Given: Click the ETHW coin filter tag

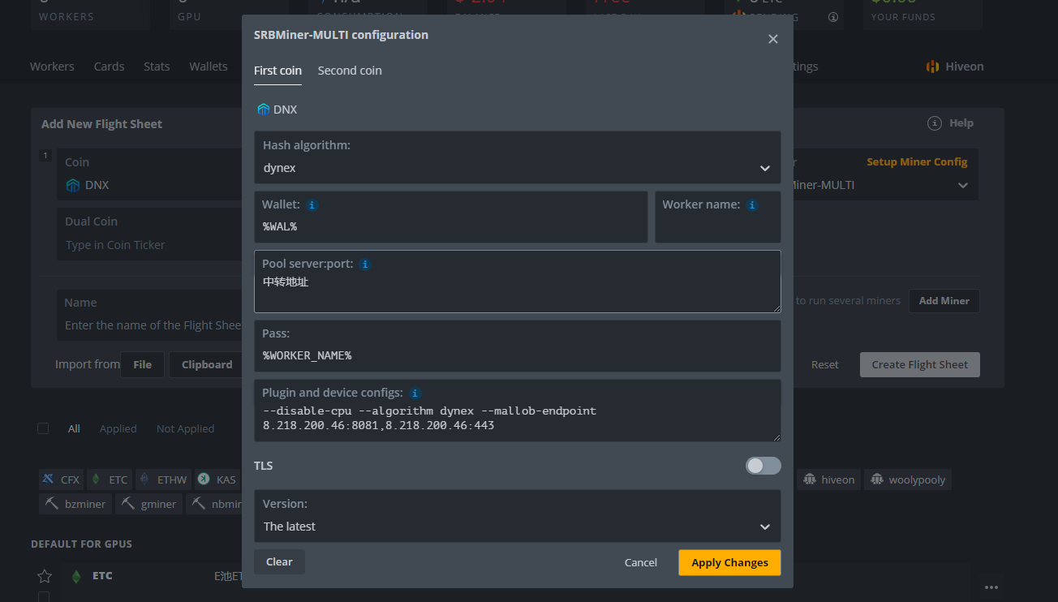Looking at the screenshot, I should point(163,479).
